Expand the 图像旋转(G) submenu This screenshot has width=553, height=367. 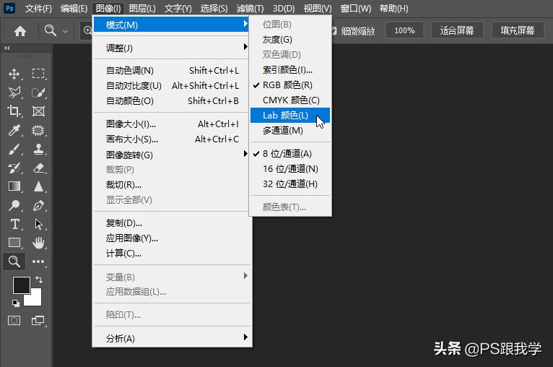(x=173, y=155)
